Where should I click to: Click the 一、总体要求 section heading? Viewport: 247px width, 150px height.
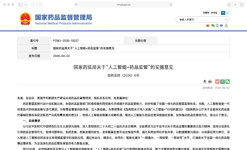click(32, 121)
